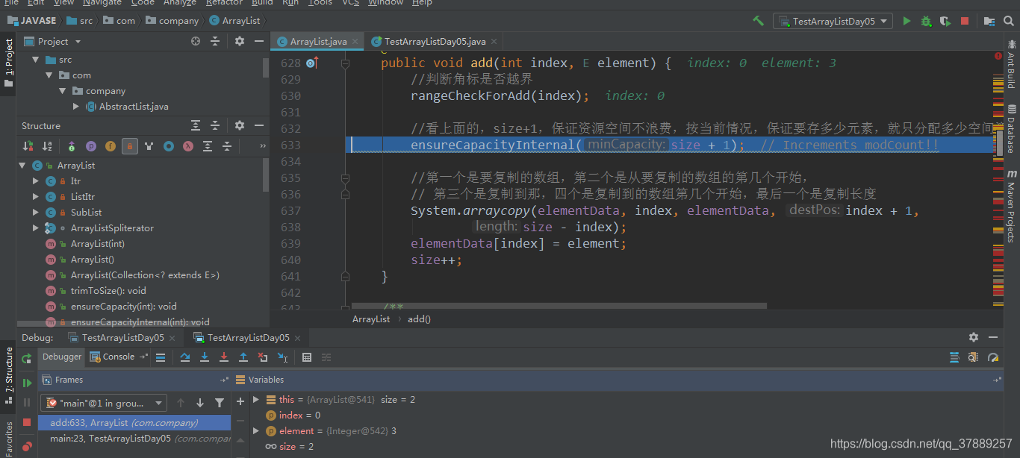1020x458 pixels.
Task: Expand 'element' variable in Variables pane
Action: point(256,431)
